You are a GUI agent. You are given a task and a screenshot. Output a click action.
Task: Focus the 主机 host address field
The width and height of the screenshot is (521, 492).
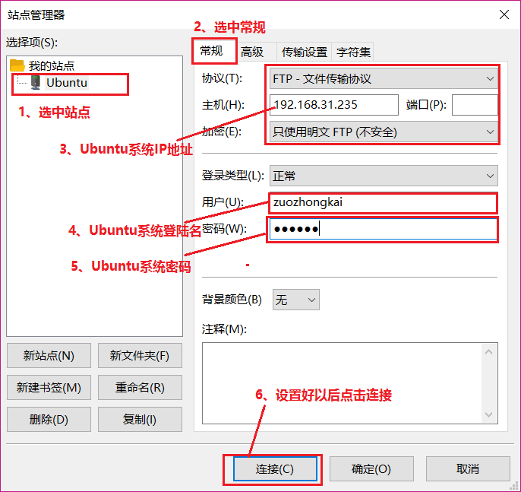click(x=334, y=105)
